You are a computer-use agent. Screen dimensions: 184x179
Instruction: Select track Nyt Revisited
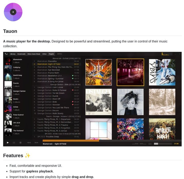pos(56,70)
